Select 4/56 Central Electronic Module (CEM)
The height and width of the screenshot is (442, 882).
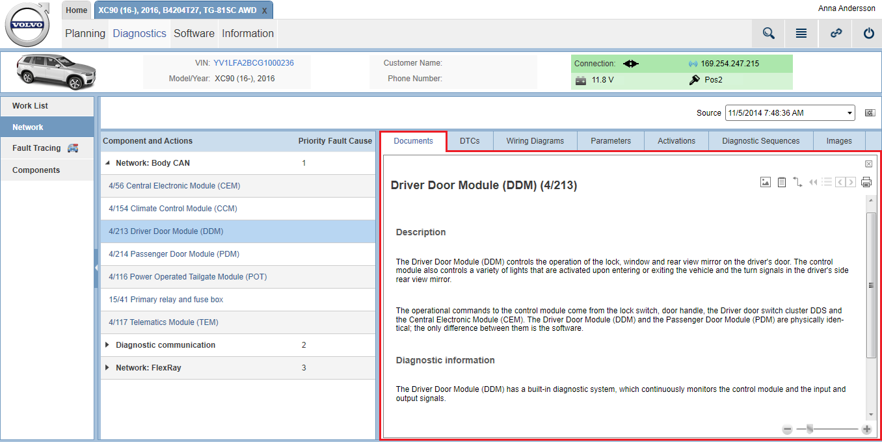click(x=238, y=186)
